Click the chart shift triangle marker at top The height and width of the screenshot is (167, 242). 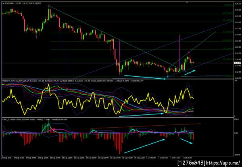[x=187, y=2]
